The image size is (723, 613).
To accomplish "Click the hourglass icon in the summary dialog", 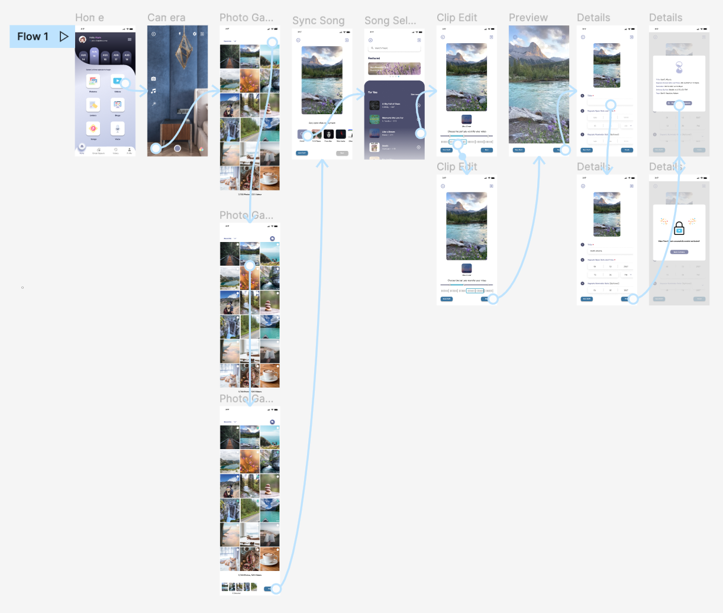I will 679,68.
